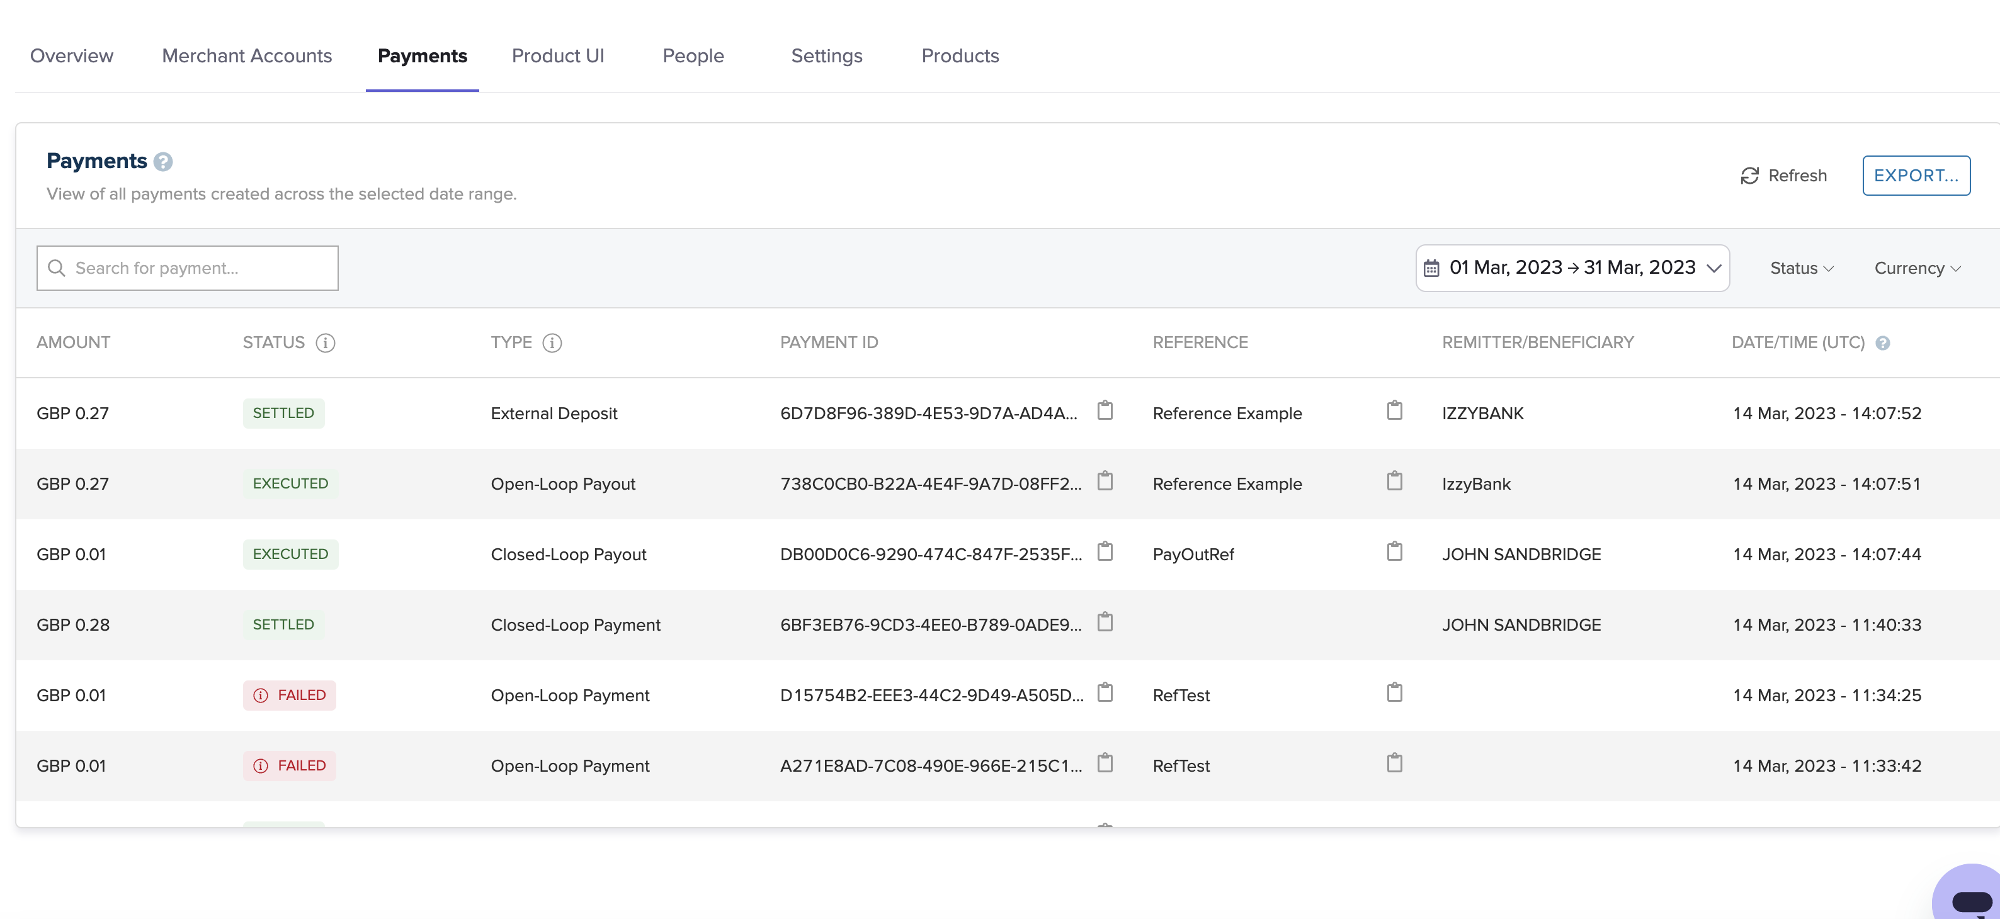Click the Search for payment field

[188, 268]
